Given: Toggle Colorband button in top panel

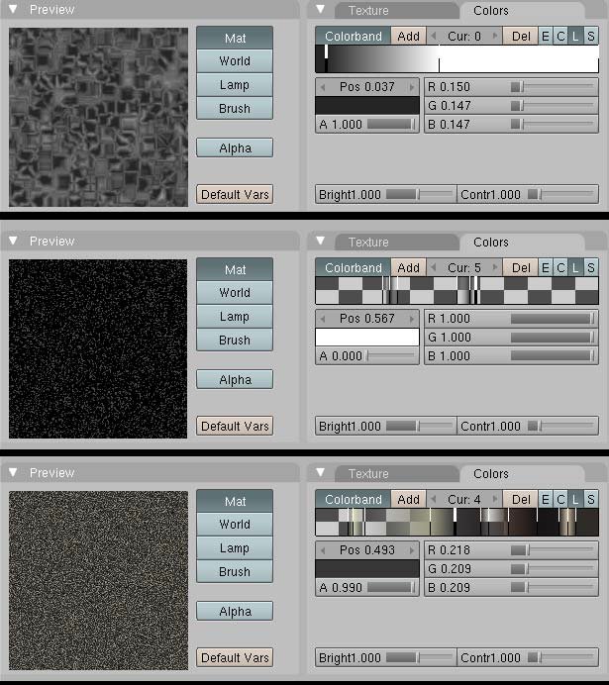Looking at the screenshot, I should pyautogui.click(x=353, y=37).
